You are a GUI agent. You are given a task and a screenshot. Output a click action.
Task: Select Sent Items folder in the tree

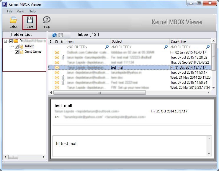[33, 51]
